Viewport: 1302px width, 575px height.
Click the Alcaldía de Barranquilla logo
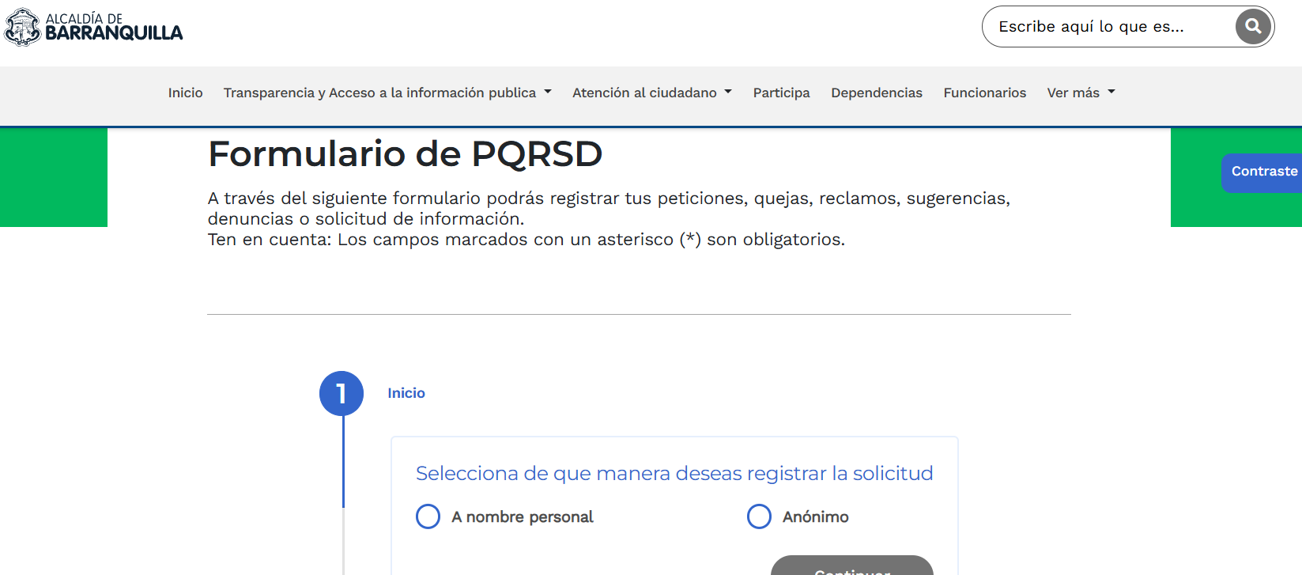pyautogui.click(x=93, y=28)
